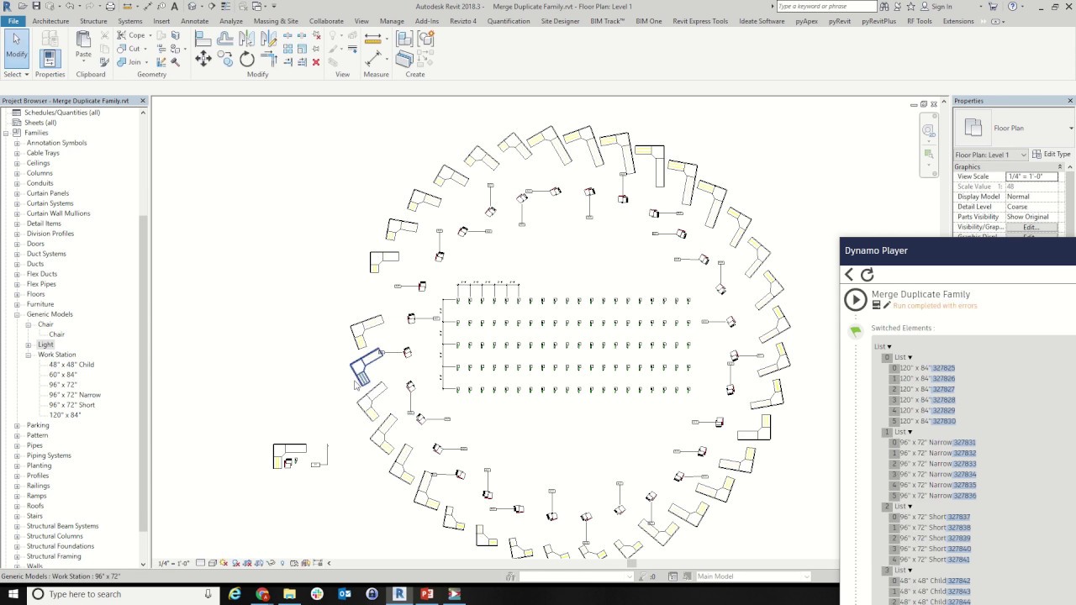
Task: Edit the View Scale value field
Action: 1031,176
